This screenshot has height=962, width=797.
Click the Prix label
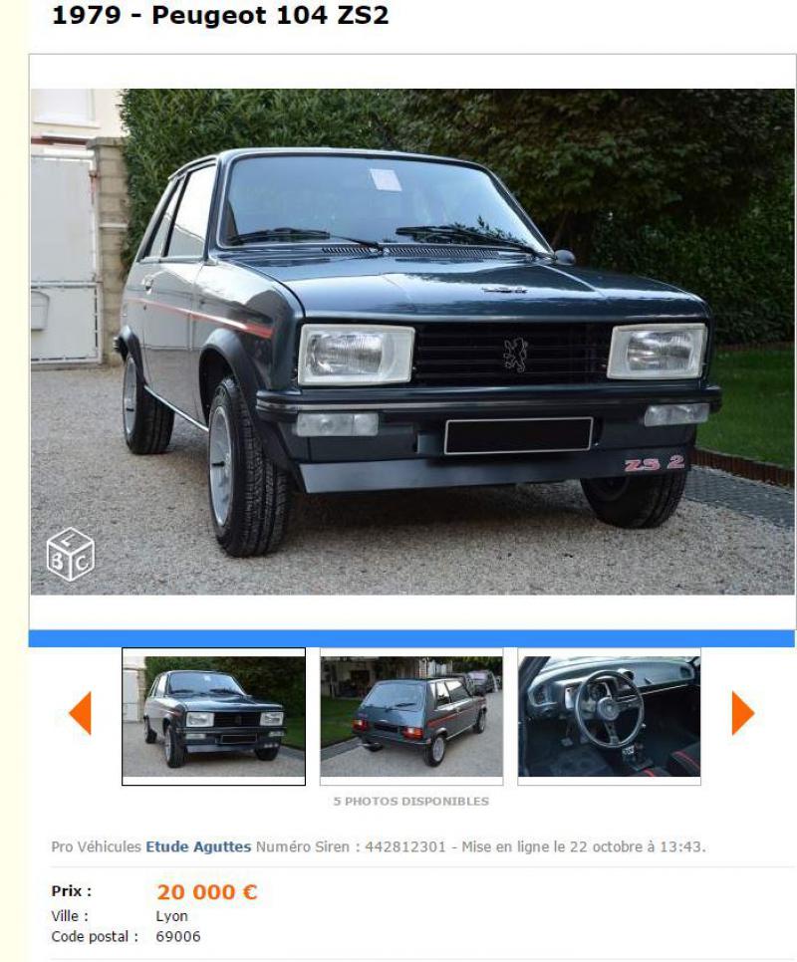[x=71, y=891]
